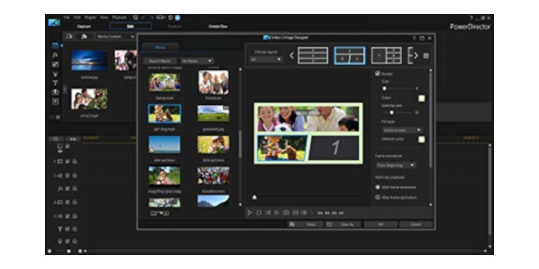Open the Title room (T) in sidebar

click(x=56, y=83)
